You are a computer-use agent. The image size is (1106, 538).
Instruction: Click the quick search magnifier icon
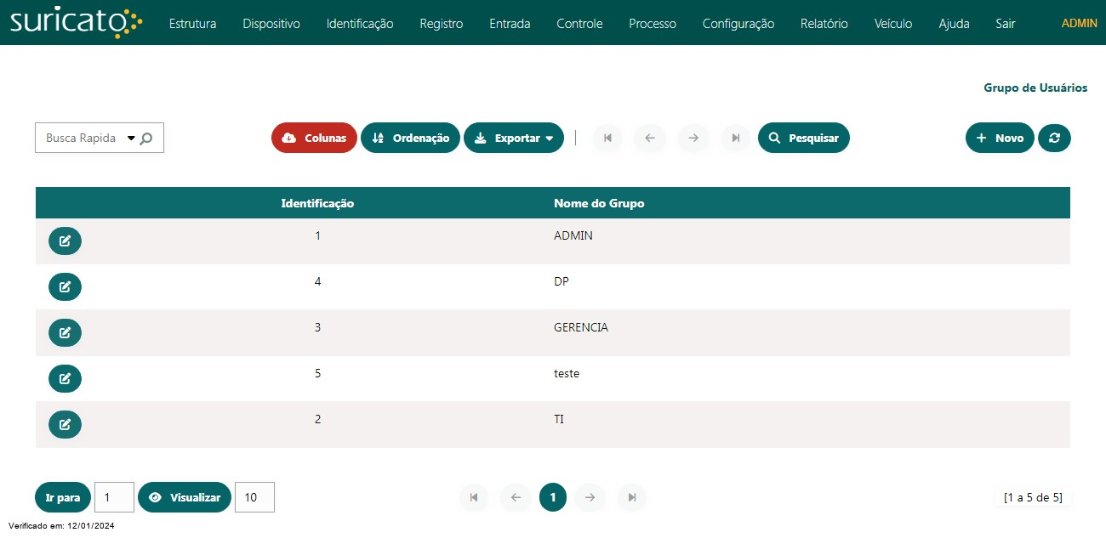[x=146, y=139]
